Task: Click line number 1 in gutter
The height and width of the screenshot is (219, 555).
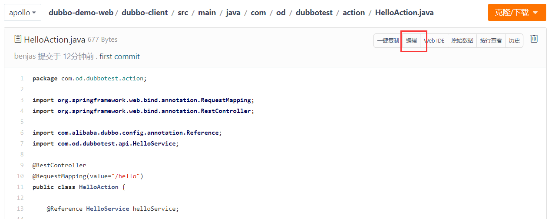Action: pyautogui.click(x=22, y=79)
